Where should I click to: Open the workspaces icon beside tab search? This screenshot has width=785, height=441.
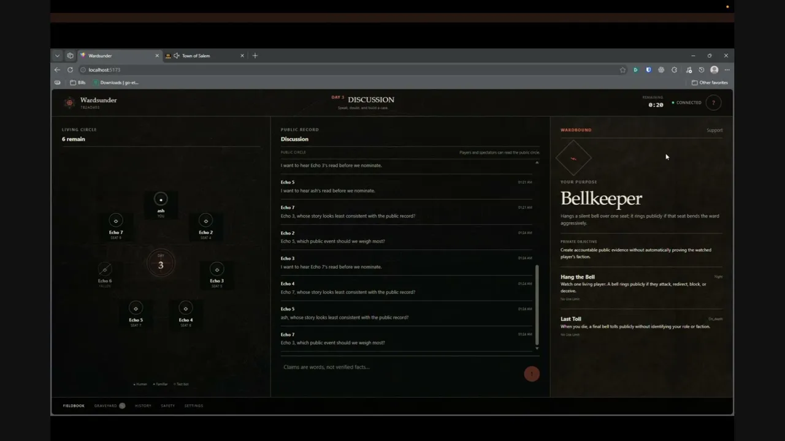70,56
